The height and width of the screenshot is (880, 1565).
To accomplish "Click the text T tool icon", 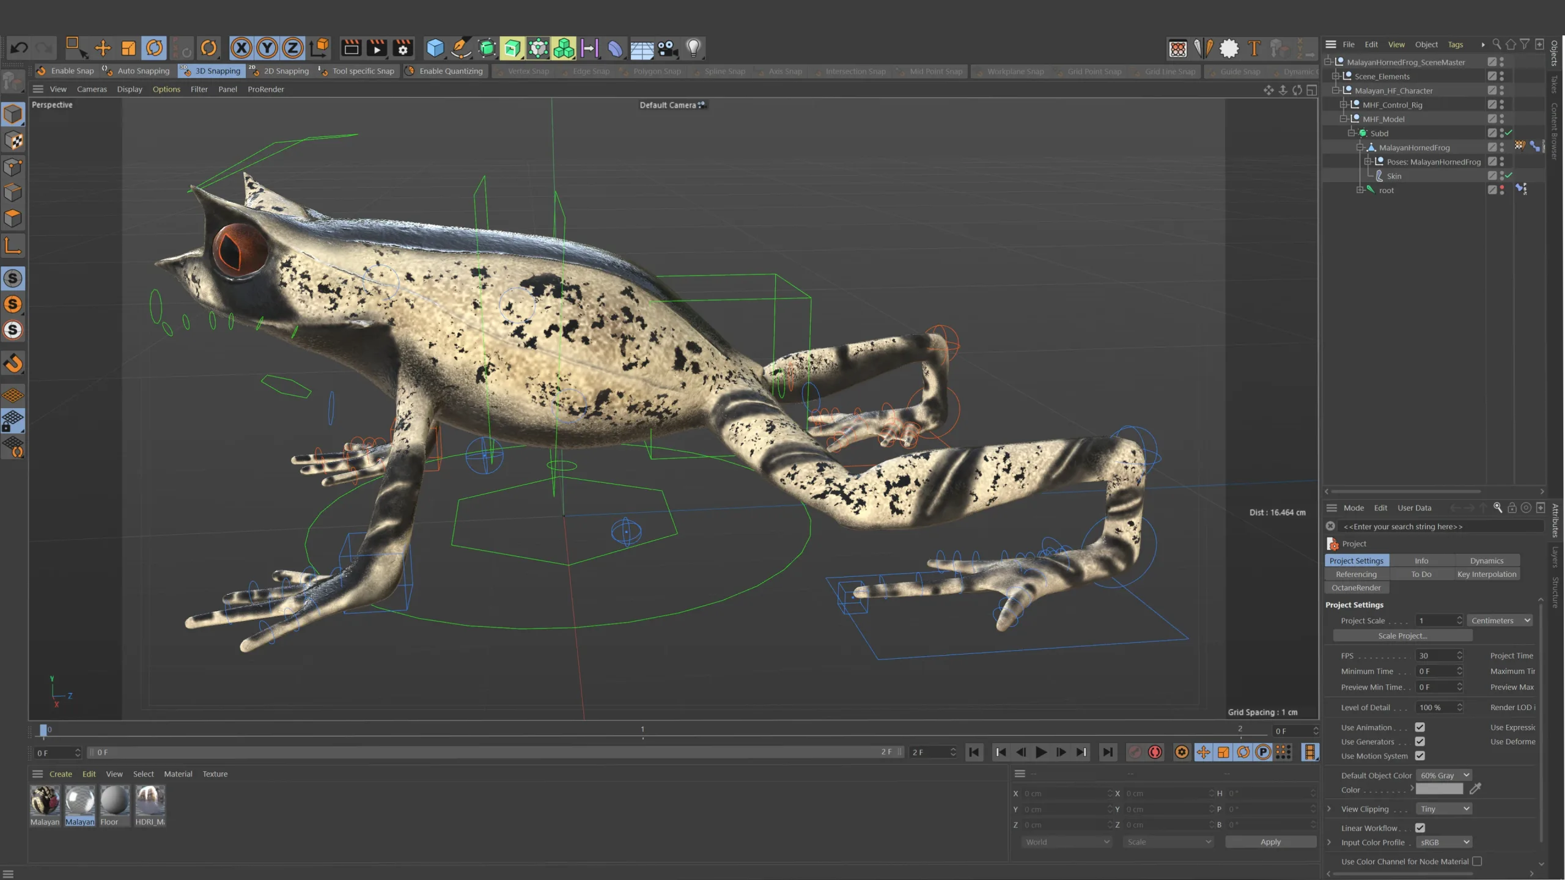I will coord(1254,48).
